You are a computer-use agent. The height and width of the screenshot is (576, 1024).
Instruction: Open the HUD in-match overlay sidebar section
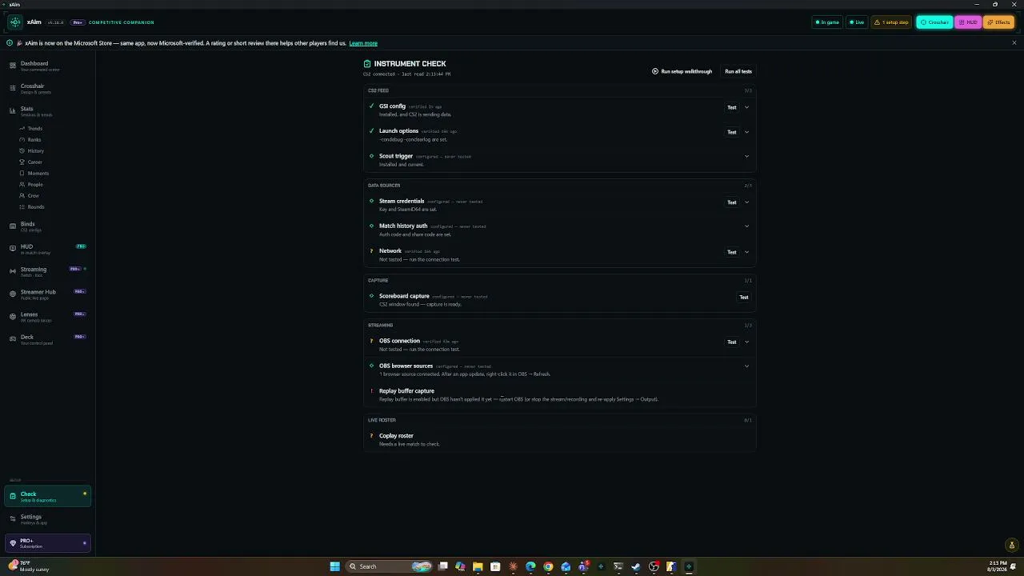pos(48,249)
